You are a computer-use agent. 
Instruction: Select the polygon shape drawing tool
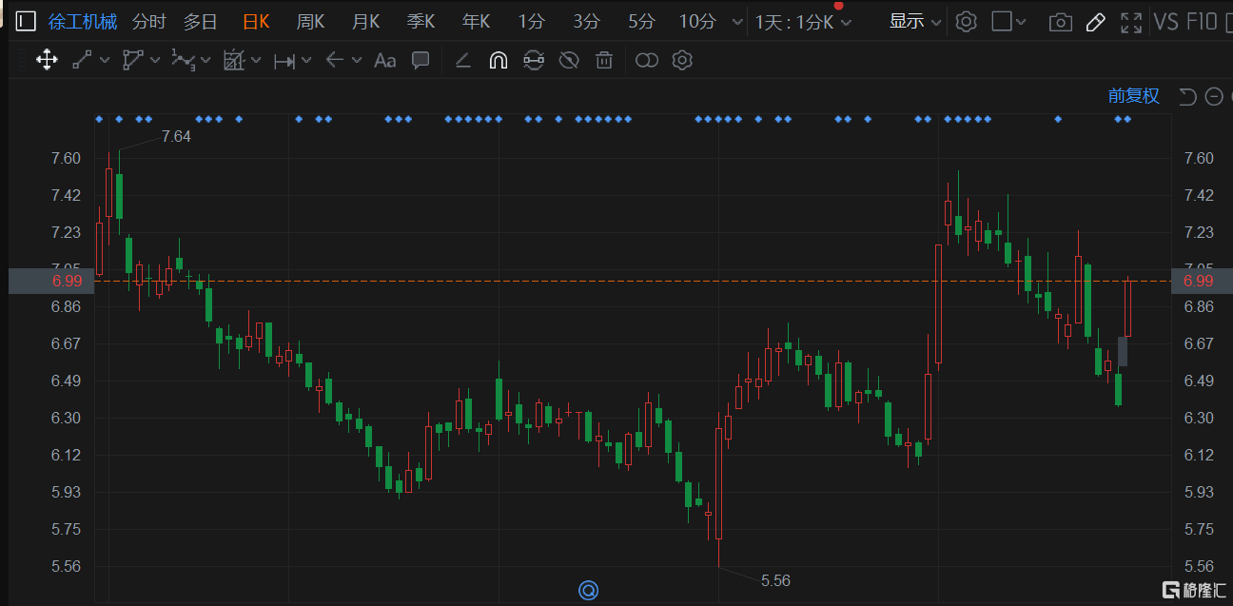132,61
